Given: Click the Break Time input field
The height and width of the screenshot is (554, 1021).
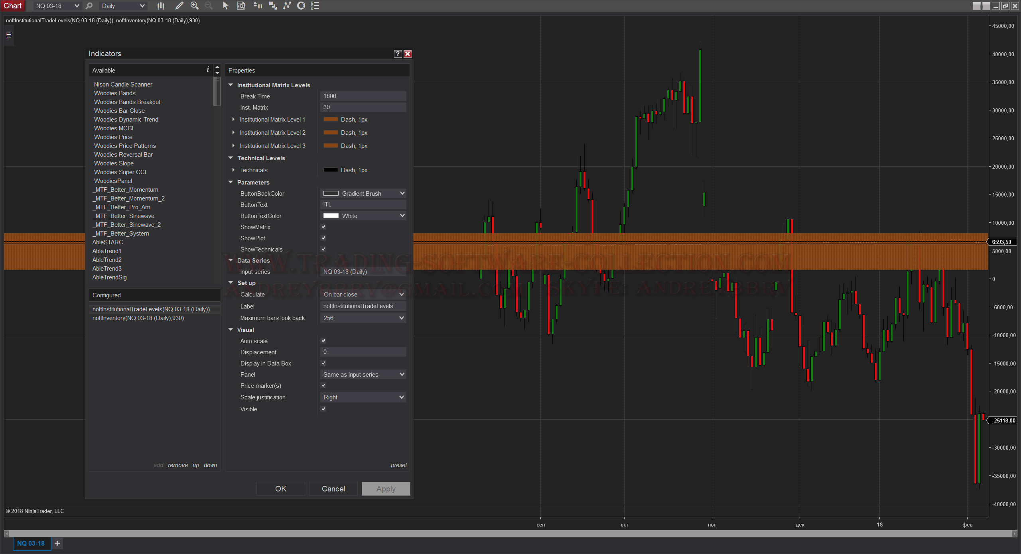Looking at the screenshot, I should click(x=363, y=96).
